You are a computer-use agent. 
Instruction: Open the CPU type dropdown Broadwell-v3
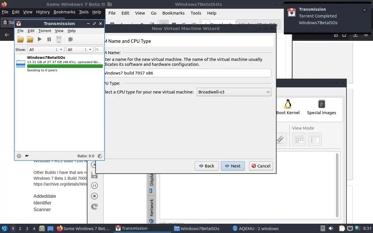(234, 92)
